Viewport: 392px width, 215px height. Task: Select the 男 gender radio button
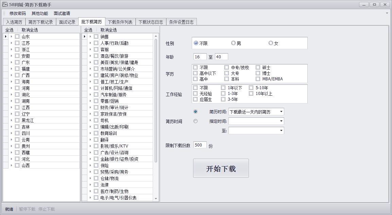click(x=233, y=43)
